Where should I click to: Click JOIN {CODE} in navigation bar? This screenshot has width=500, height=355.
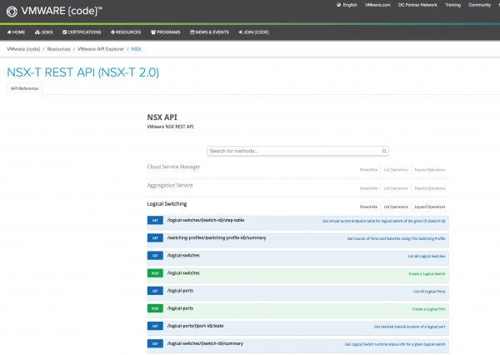tap(254, 32)
